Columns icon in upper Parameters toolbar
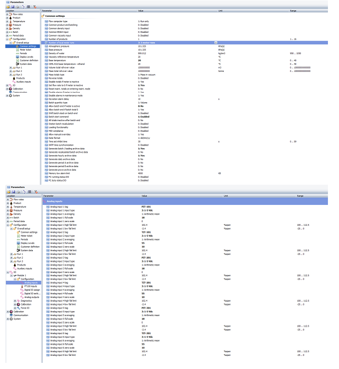The image size is (339, 369). (x=28, y=7)
